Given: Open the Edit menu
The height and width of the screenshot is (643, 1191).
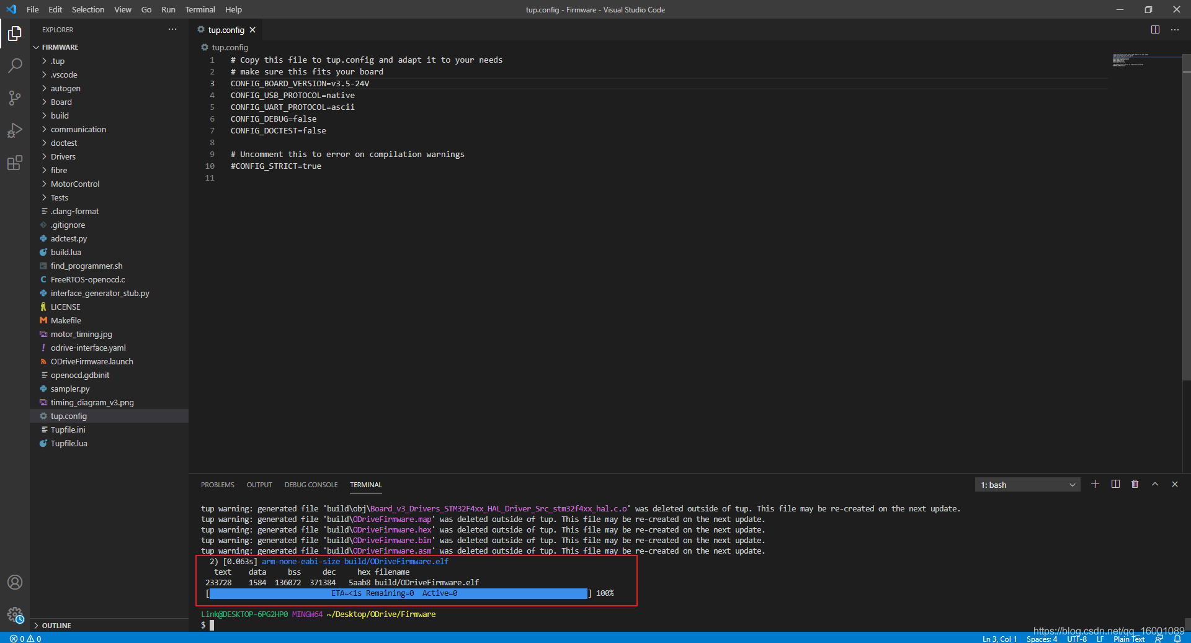Looking at the screenshot, I should pyautogui.click(x=55, y=9).
